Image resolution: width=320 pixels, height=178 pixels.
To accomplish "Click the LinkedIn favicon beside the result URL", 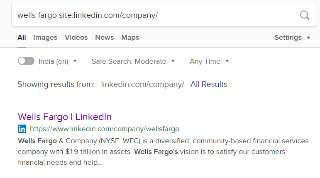I will [22, 129].
